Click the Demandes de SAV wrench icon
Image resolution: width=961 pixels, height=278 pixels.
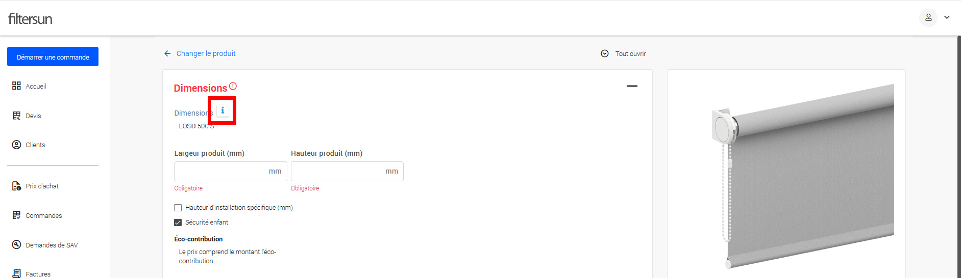point(16,245)
